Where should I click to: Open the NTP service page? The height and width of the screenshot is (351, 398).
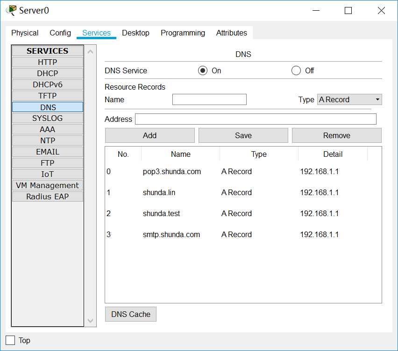[x=48, y=140]
